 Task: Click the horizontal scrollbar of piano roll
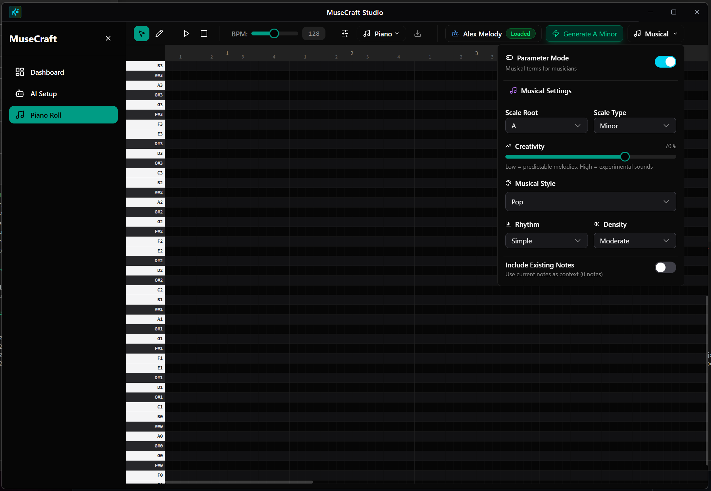coord(239,482)
